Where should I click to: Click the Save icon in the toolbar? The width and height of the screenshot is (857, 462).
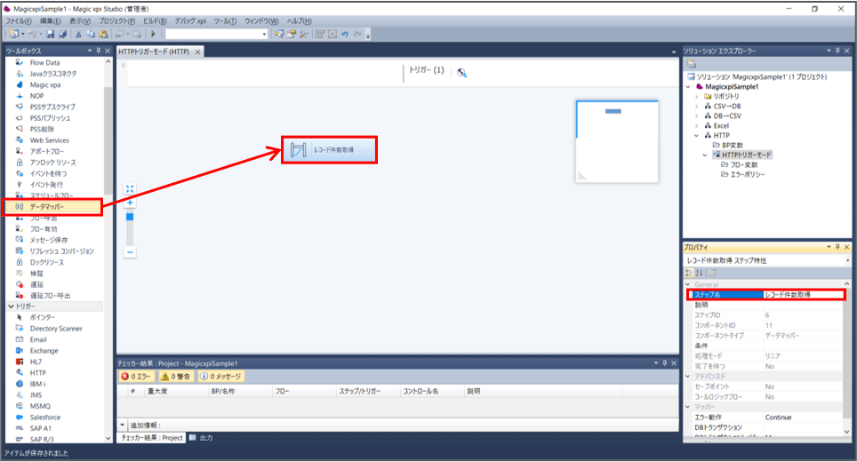click(51, 34)
